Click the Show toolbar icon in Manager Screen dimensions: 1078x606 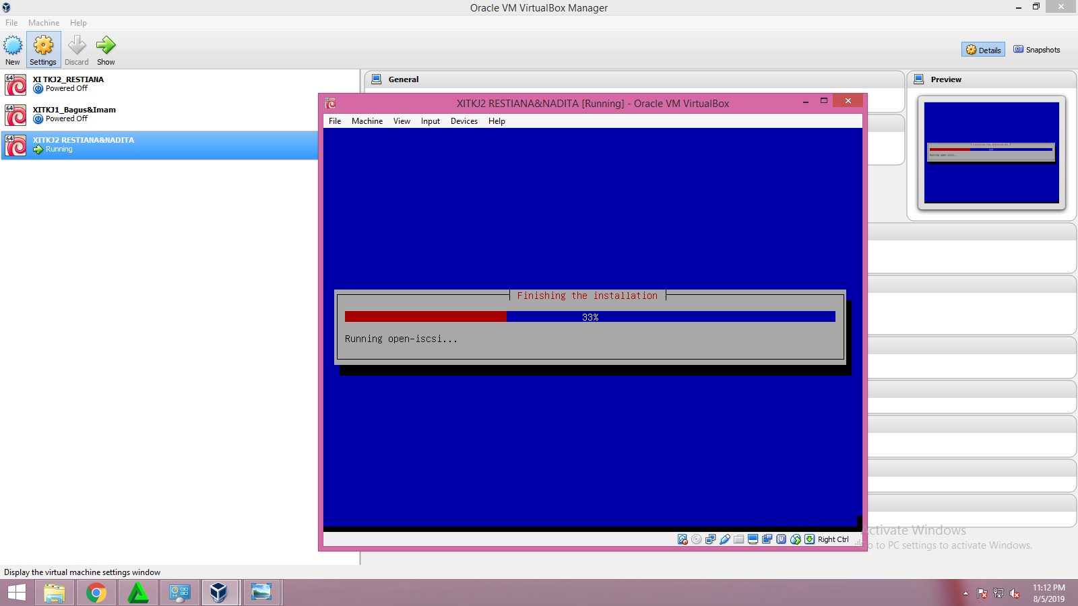coord(106,50)
